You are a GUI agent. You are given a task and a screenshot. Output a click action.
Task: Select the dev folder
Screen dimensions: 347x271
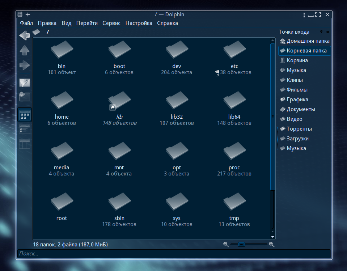pyautogui.click(x=177, y=58)
